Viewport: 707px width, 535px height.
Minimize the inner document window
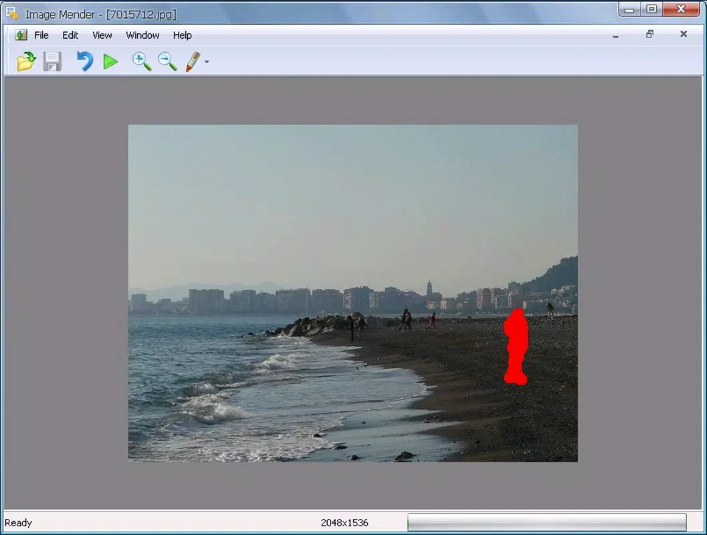615,35
